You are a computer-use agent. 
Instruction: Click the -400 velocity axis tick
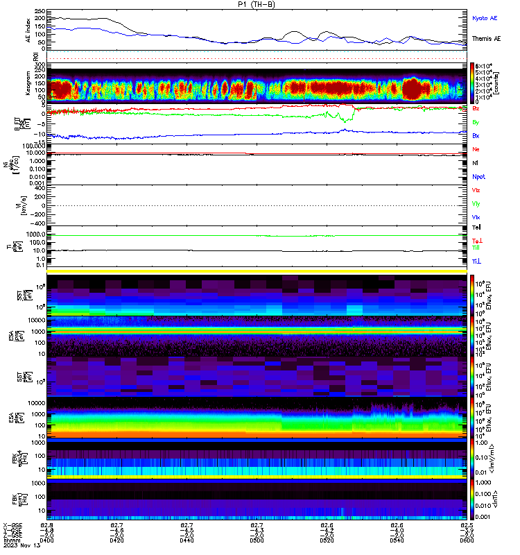[x=38, y=223]
